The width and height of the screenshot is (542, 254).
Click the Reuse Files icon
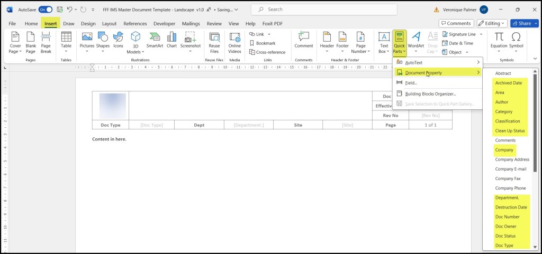[214, 38]
